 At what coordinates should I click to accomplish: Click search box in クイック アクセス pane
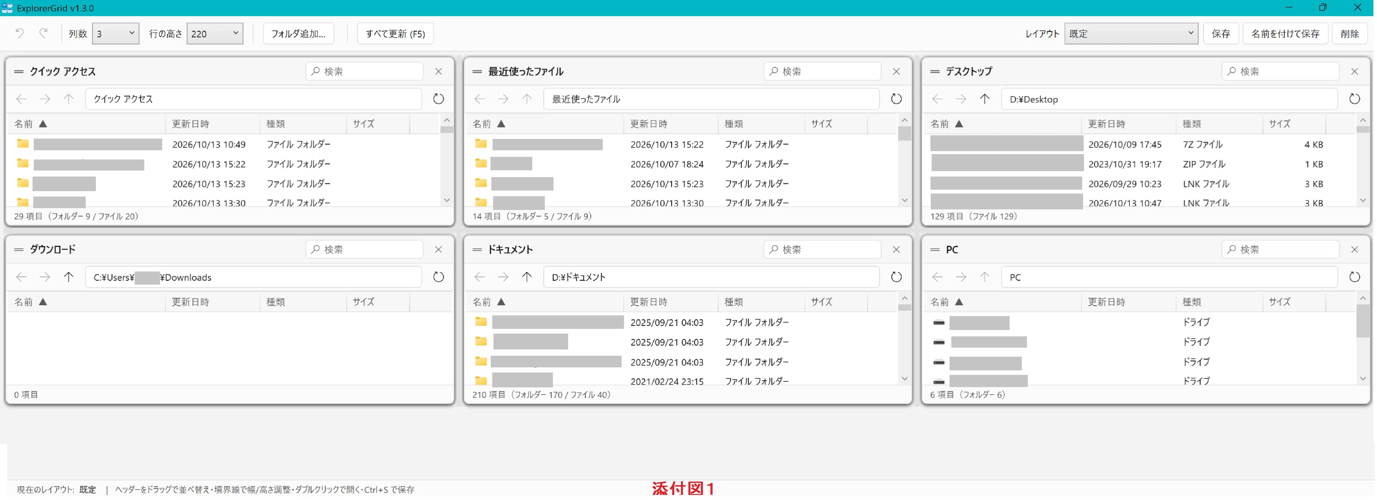point(364,71)
